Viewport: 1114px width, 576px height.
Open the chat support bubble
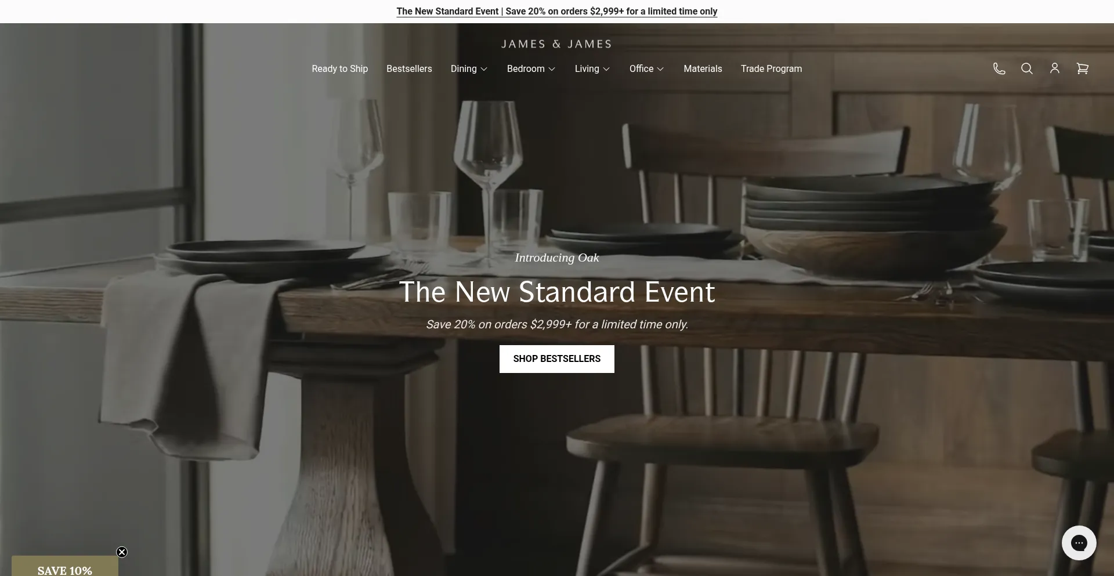(x=1079, y=543)
